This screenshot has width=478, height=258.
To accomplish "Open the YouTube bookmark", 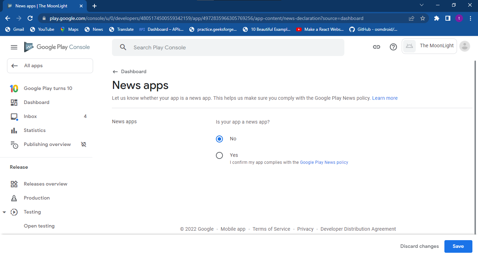I will tap(42, 29).
